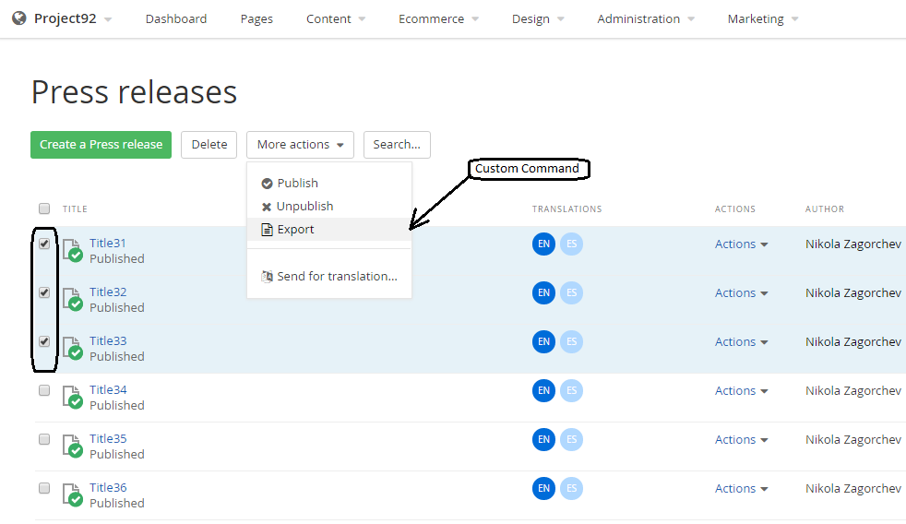
Task: Select the ES translation badge for Title31
Action: click(x=571, y=244)
